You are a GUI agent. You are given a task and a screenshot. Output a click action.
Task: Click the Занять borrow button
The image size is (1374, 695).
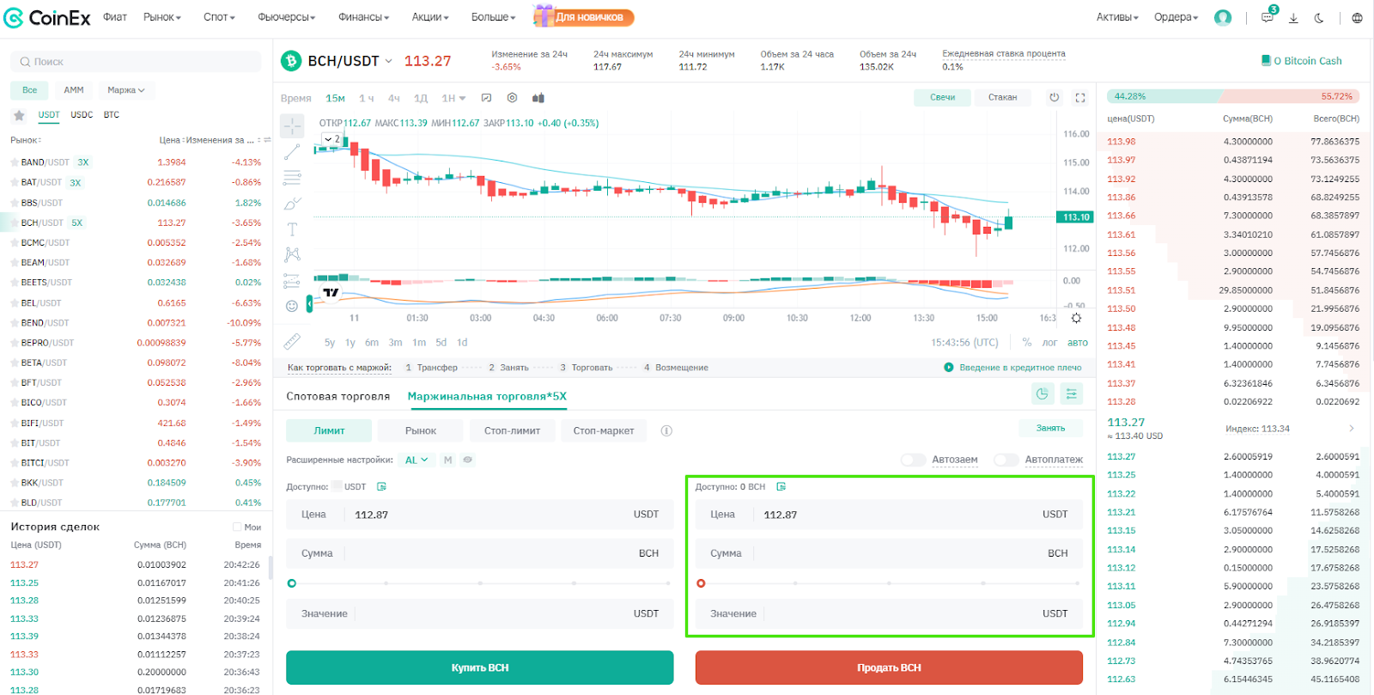click(1050, 428)
